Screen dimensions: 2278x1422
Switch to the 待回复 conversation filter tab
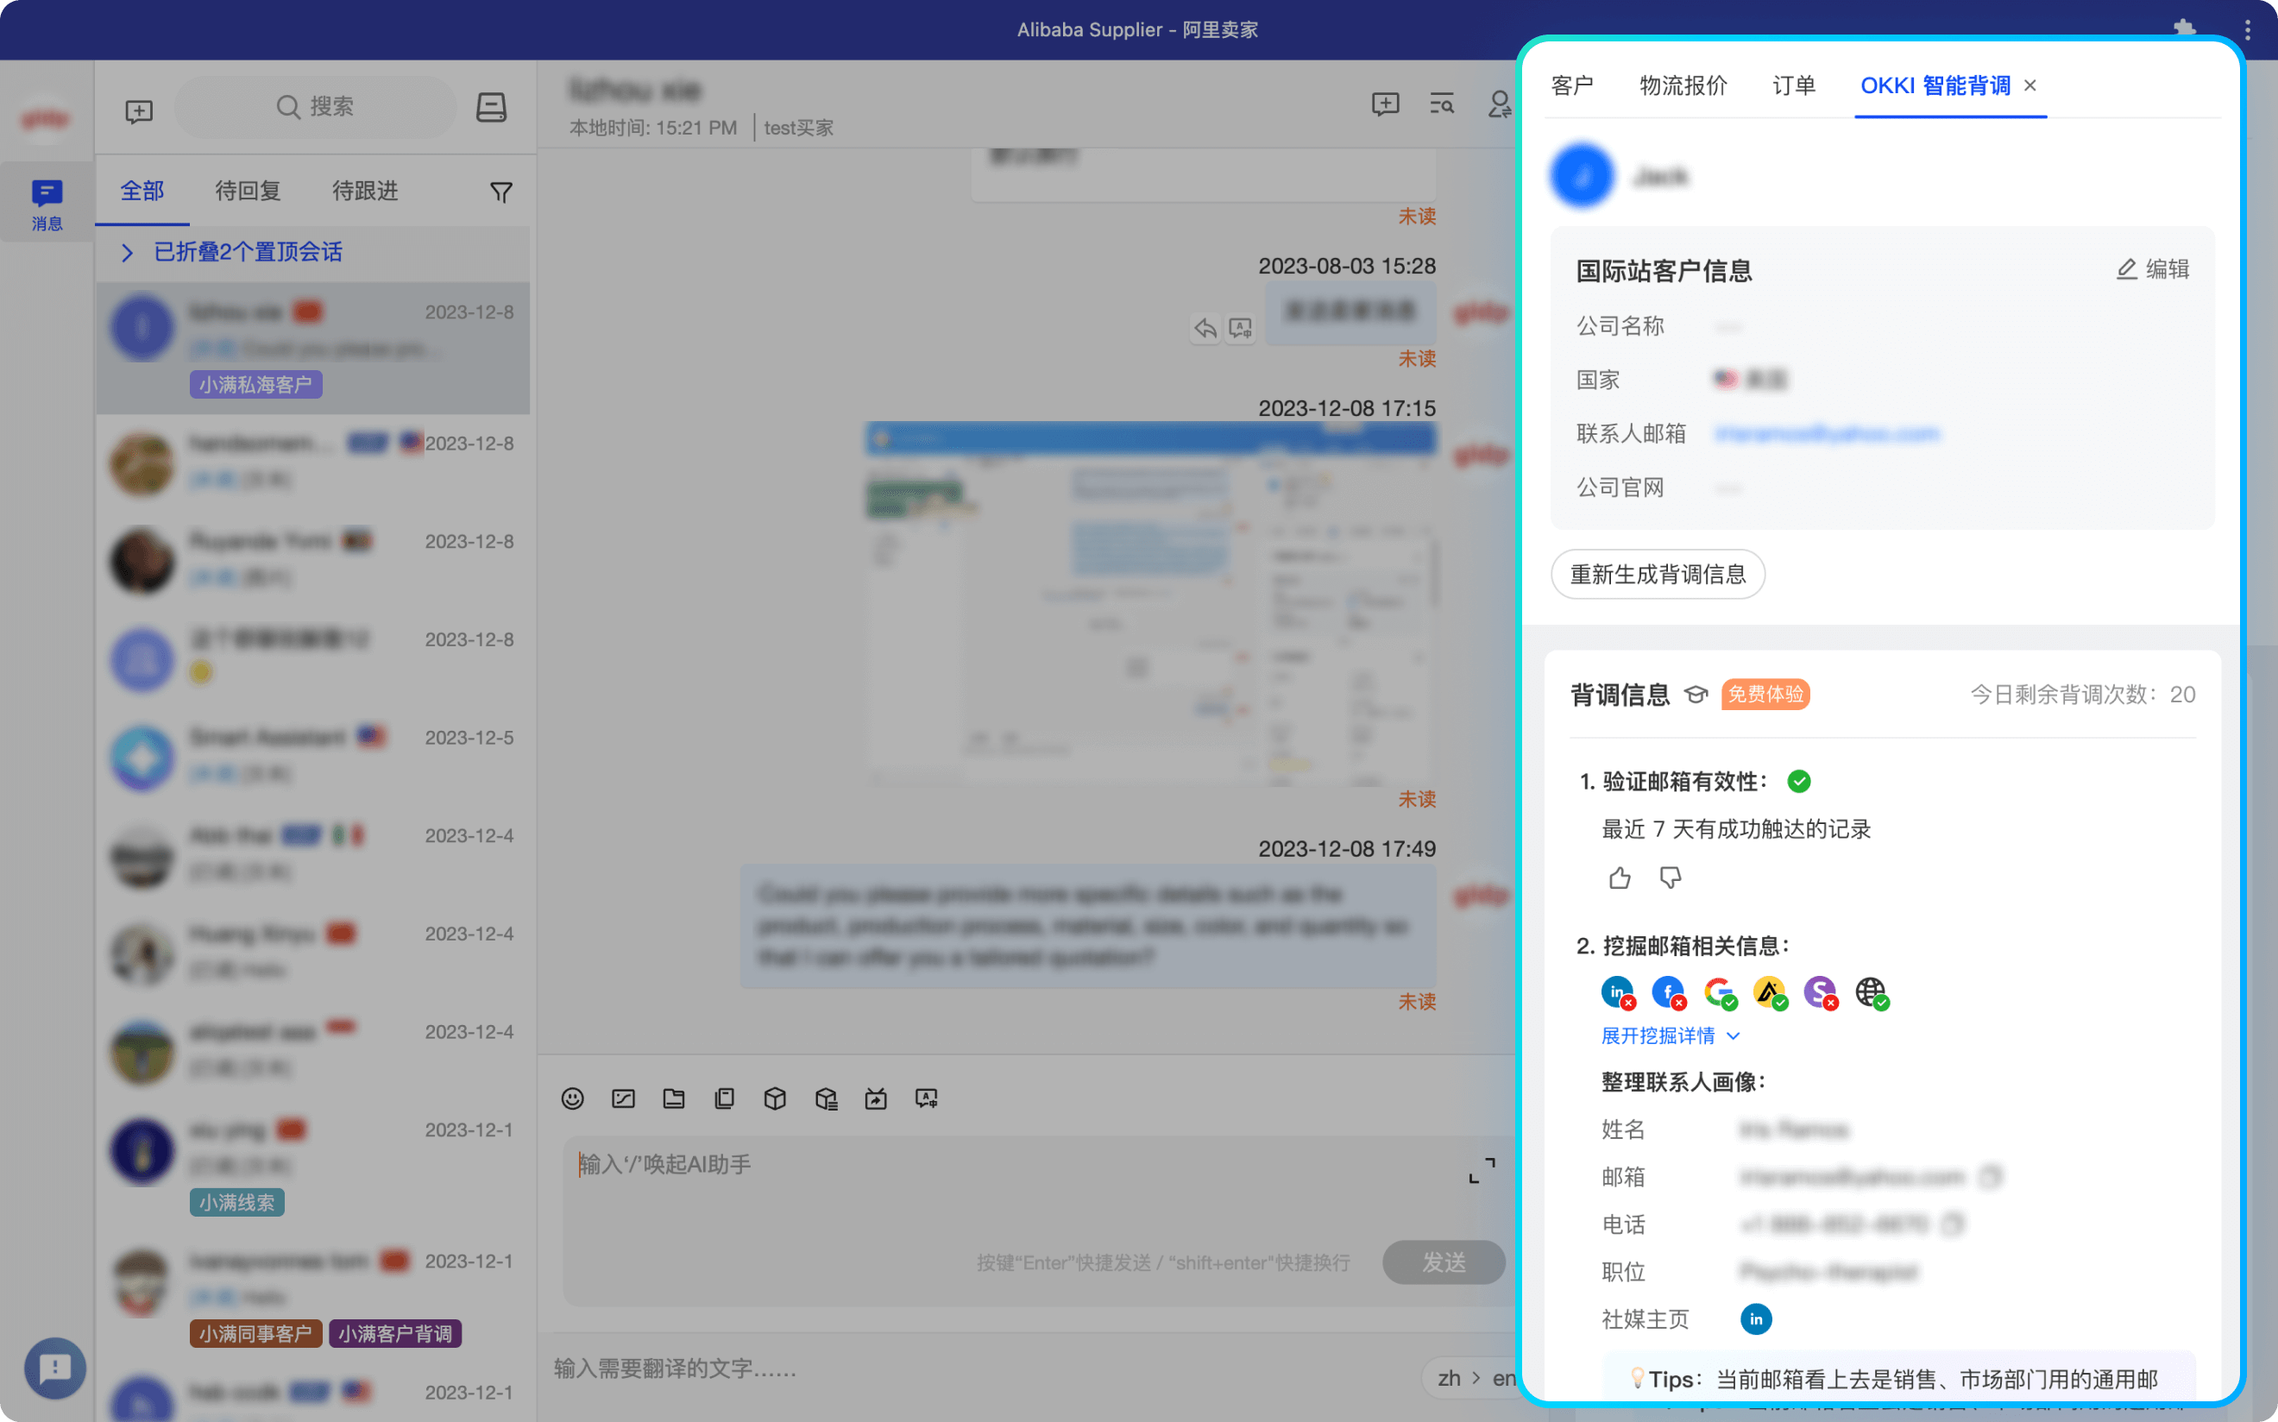pos(248,191)
